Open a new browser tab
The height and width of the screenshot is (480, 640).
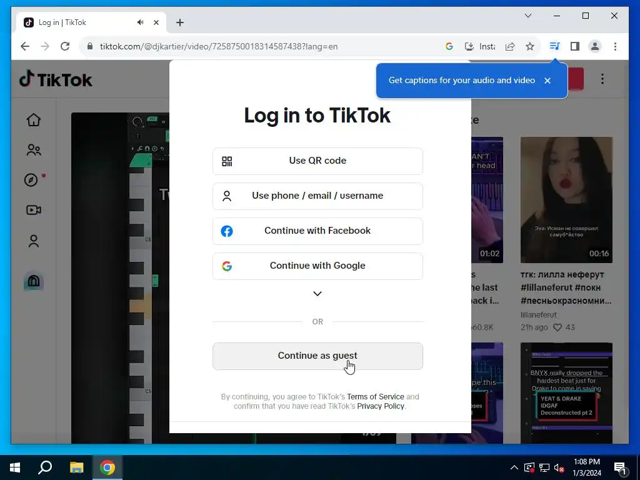point(179,22)
